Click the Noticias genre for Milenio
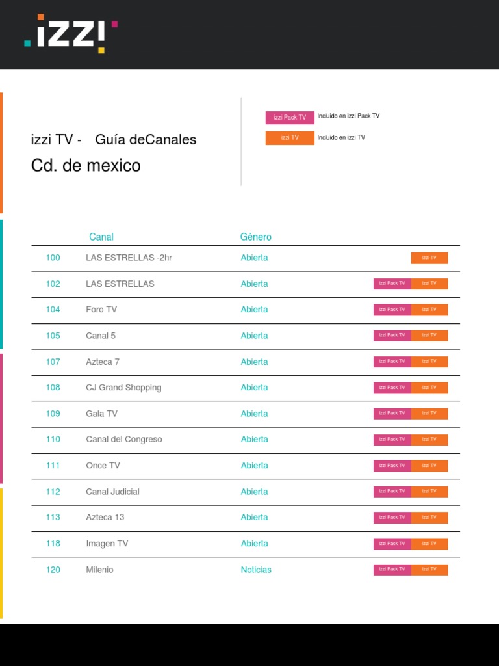Viewport: 499px width, 666px height. (256, 570)
